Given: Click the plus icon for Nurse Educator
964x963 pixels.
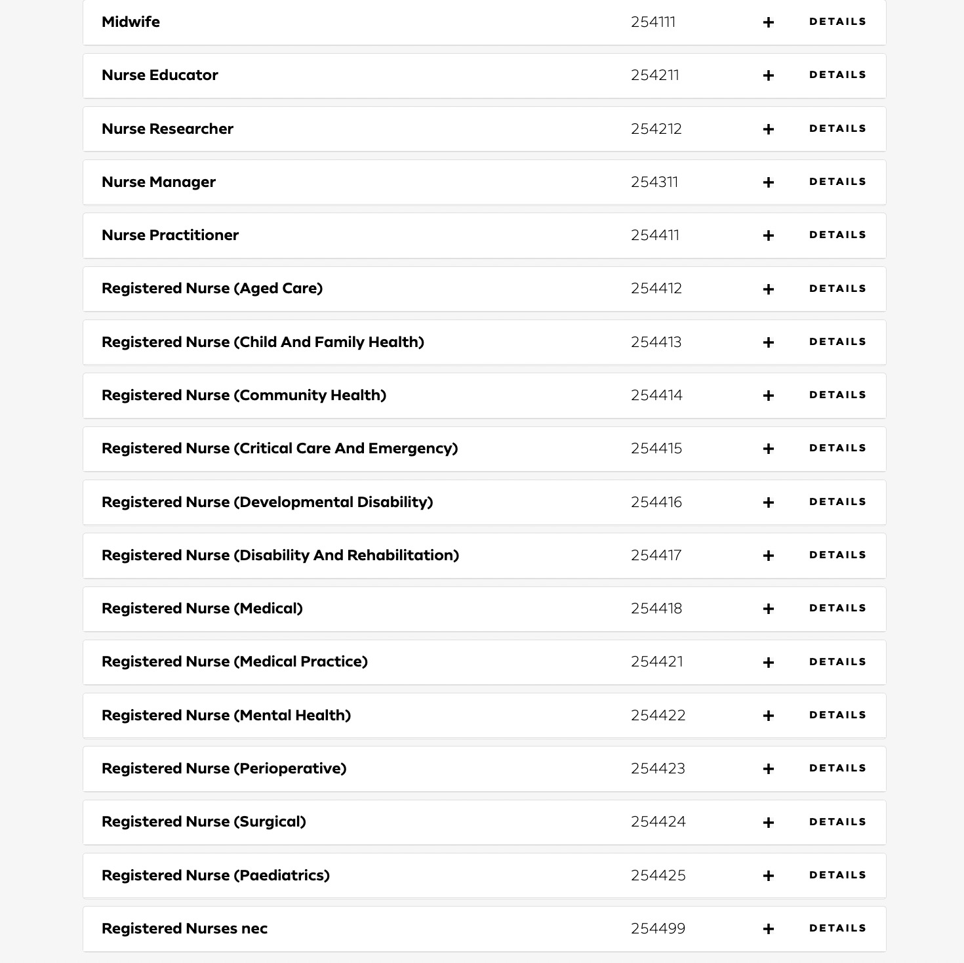Looking at the screenshot, I should point(768,75).
